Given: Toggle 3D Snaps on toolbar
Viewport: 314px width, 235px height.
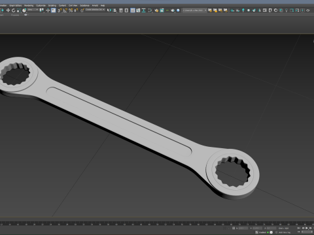Looking at the screenshot, I should (60, 10).
